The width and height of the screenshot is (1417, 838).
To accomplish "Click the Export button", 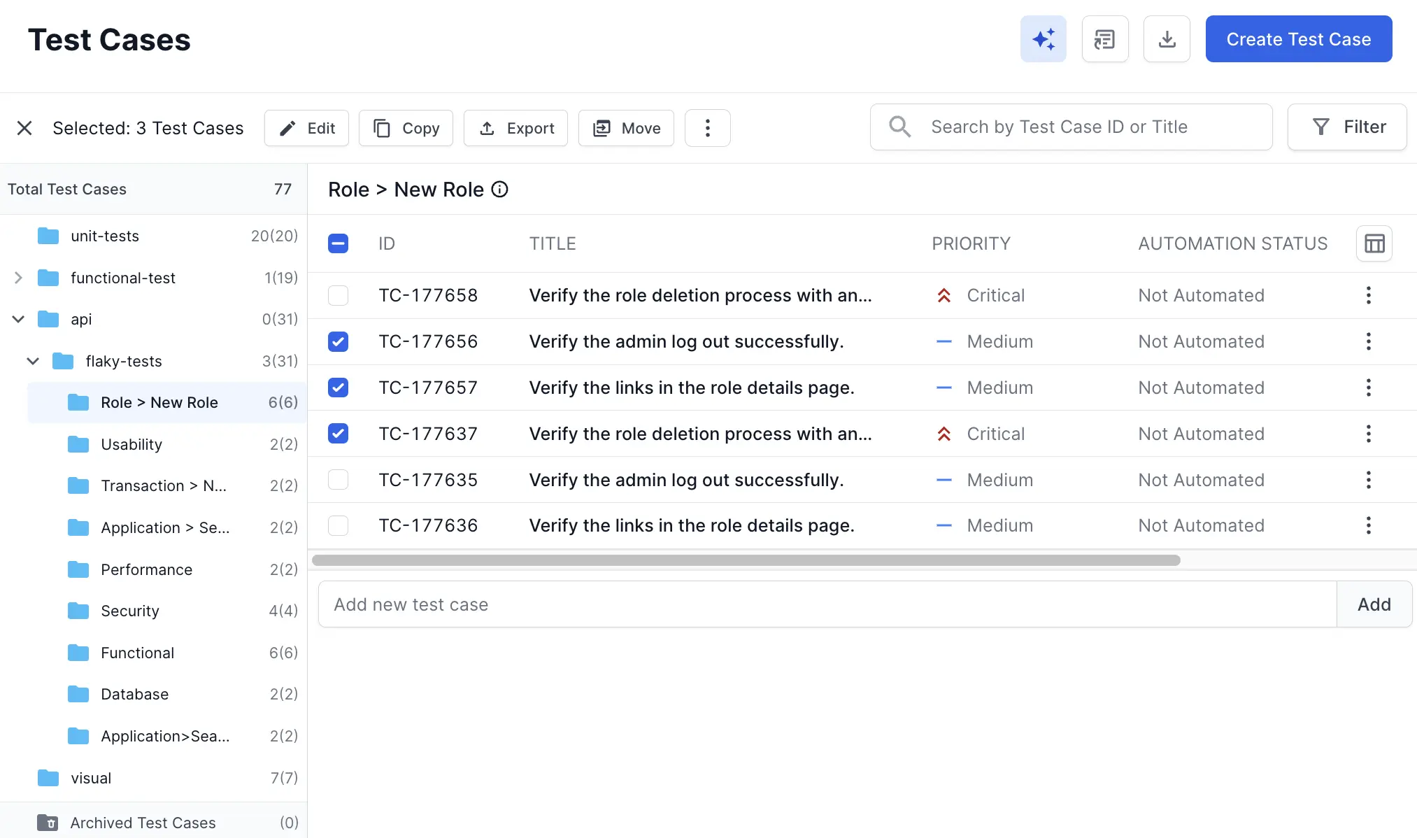I will tap(515, 128).
